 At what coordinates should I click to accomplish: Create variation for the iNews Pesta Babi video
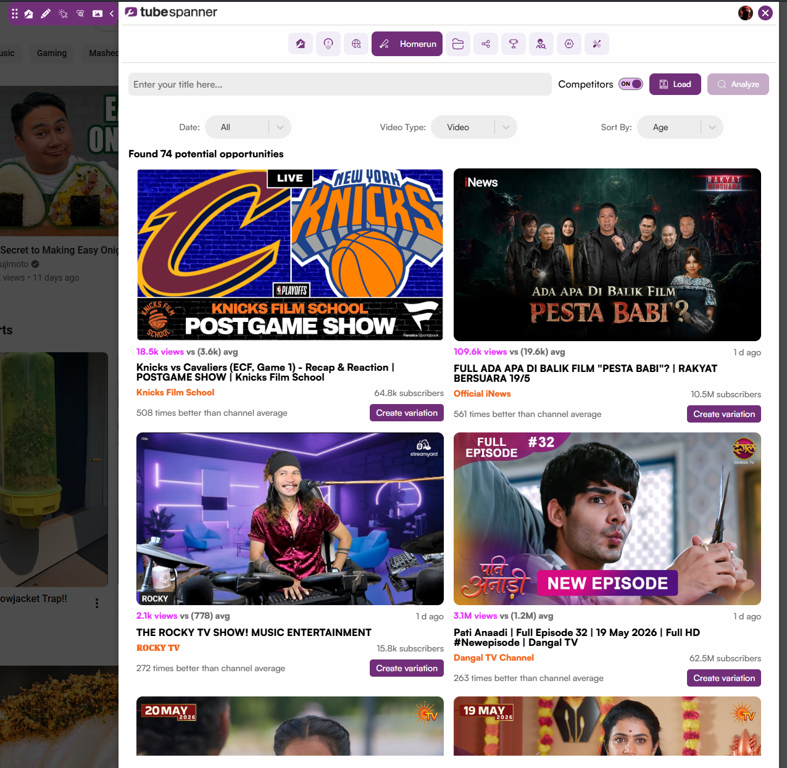[x=724, y=414]
